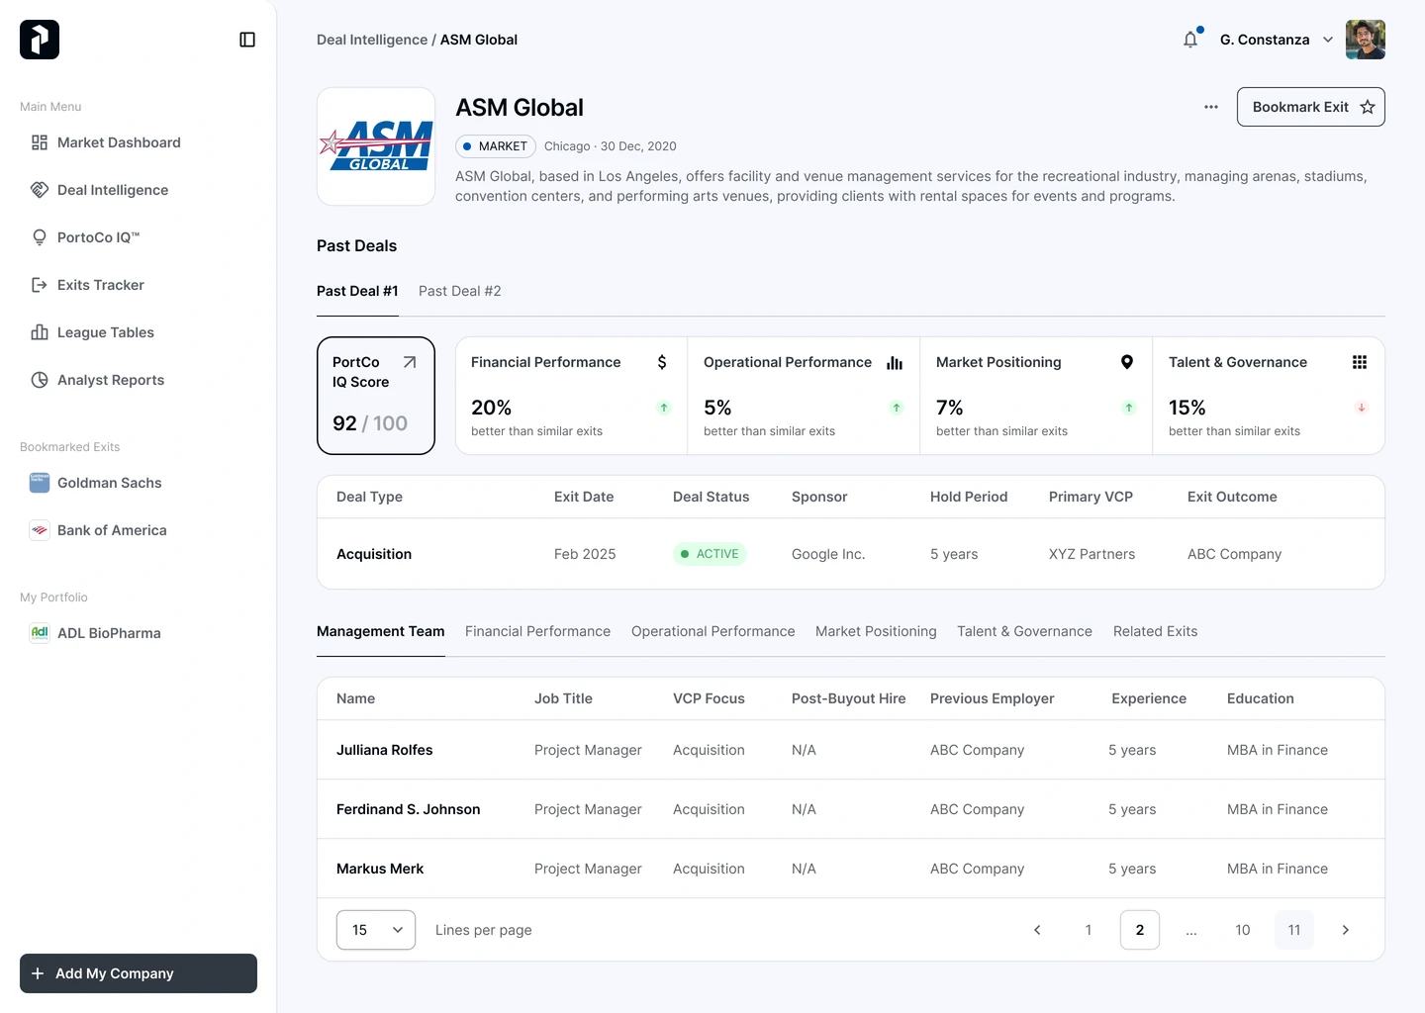Click Deal Intelligence breadcrumb link

(x=372, y=40)
